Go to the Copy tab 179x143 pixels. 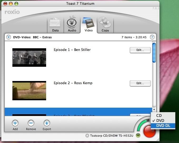(x=105, y=25)
